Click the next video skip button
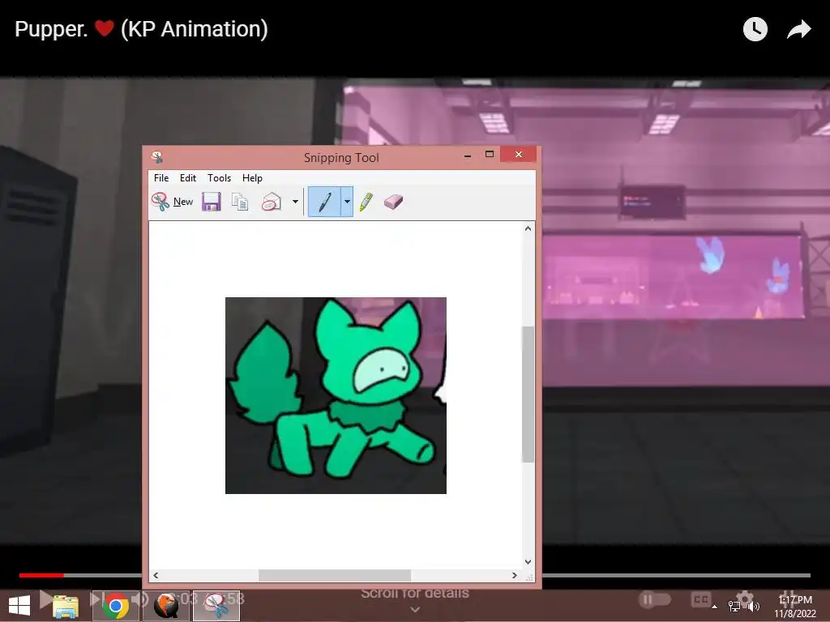 (x=96, y=599)
